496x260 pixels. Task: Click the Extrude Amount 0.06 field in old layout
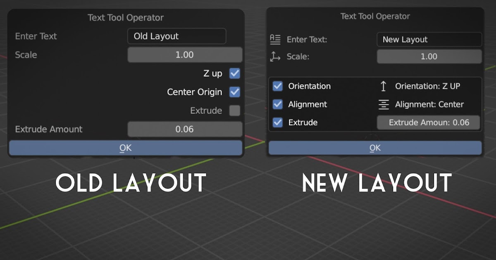[184, 129]
